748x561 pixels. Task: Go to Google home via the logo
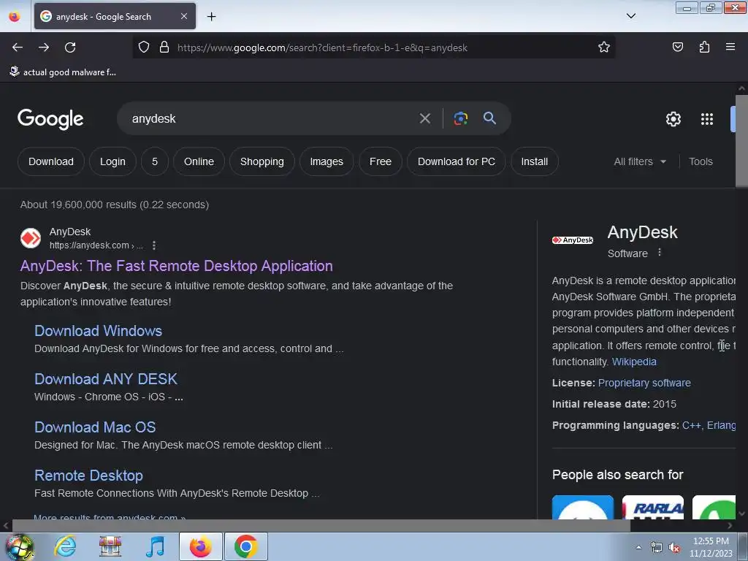click(x=50, y=119)
